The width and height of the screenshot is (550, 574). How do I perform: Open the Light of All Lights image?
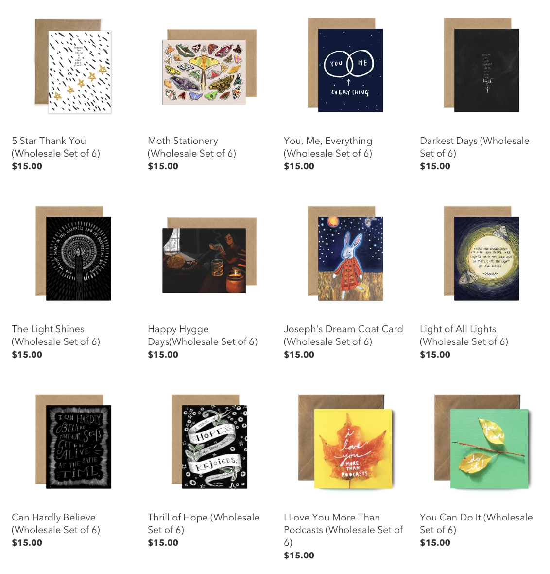click(x=481, y=253)
